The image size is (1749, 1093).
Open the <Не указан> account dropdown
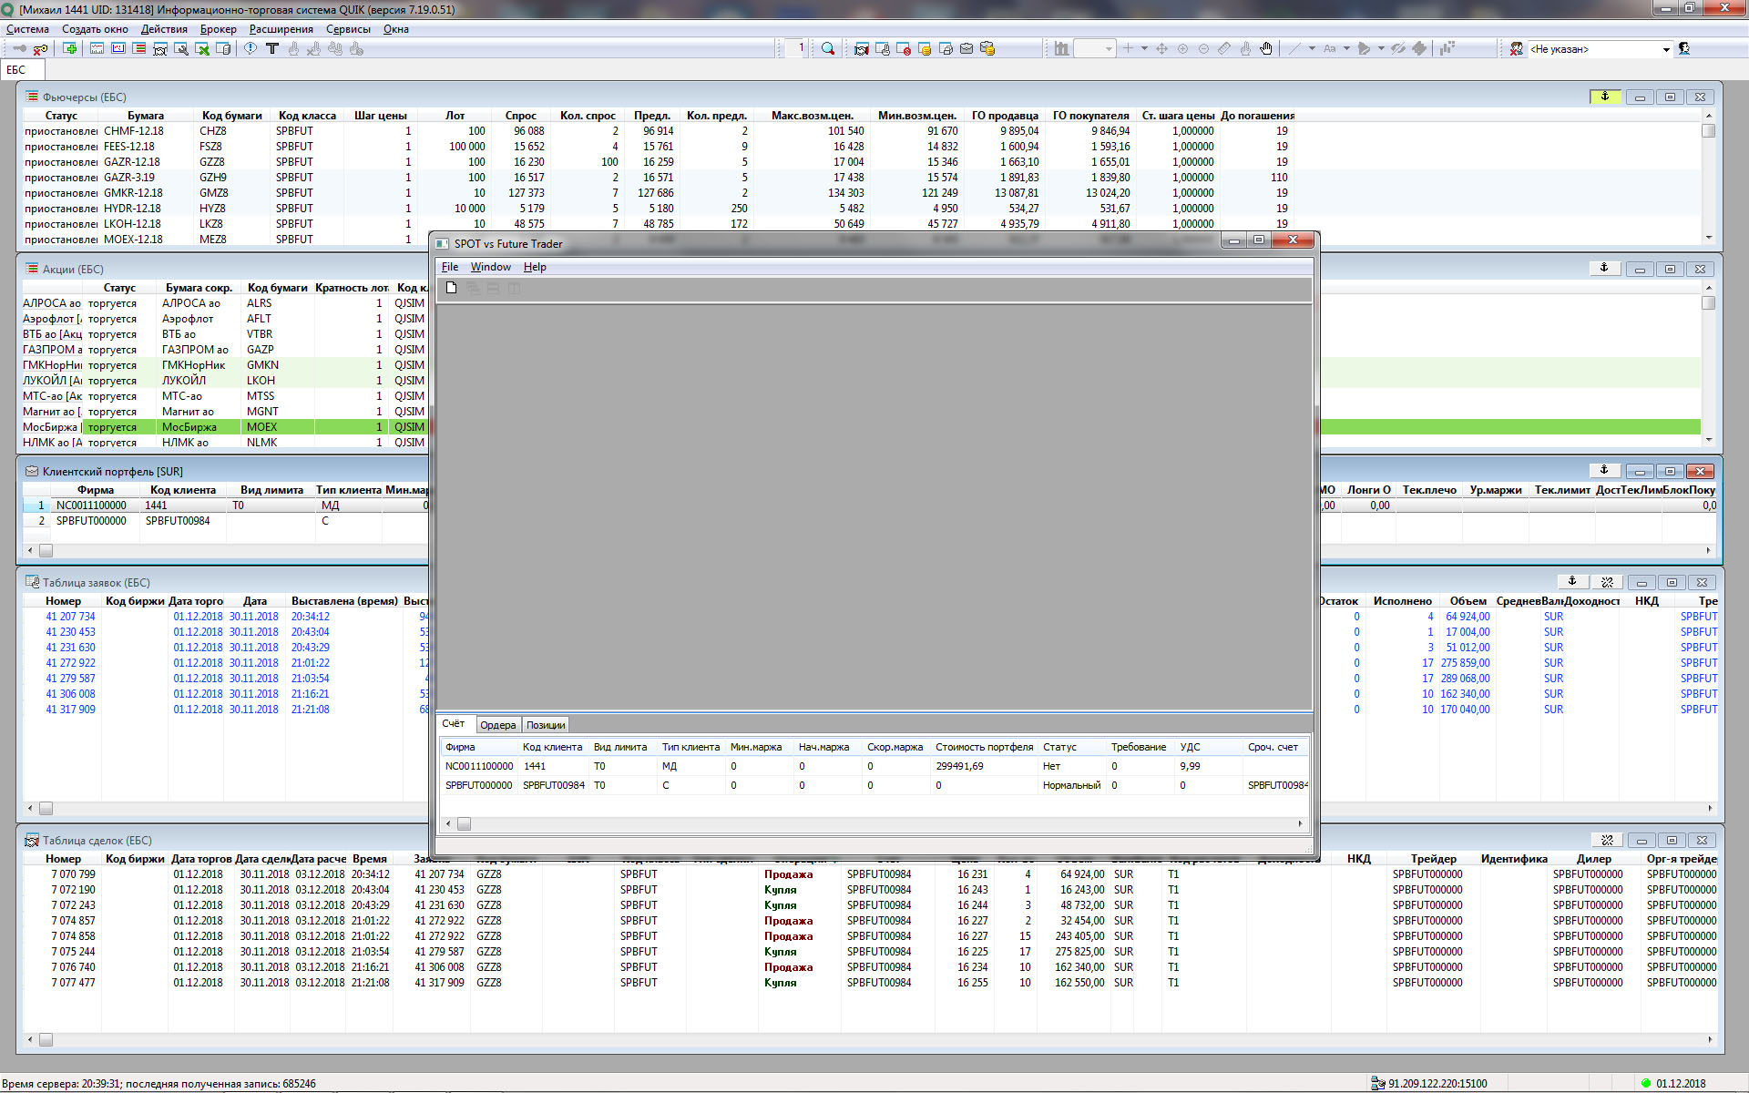click(x=1666, y=49)
